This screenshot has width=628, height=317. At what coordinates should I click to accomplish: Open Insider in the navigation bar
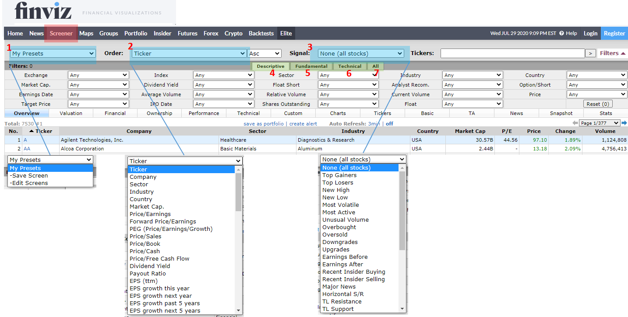162,33
